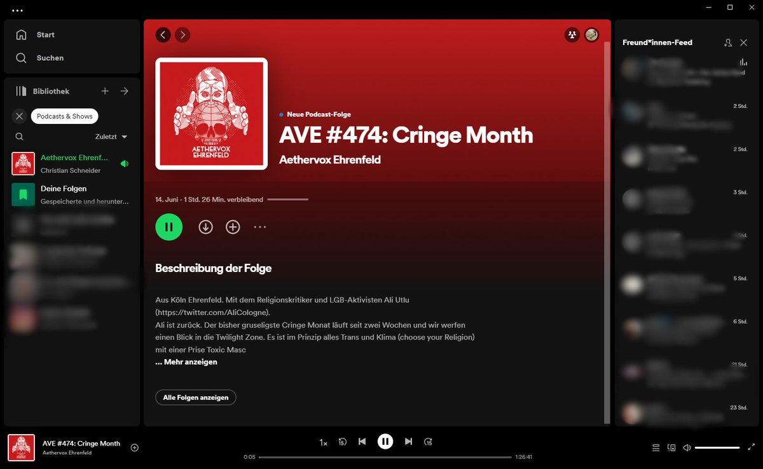Pause playback in bottom player bar
Viewport: 763px width, 469px height.
pos(385,442)
